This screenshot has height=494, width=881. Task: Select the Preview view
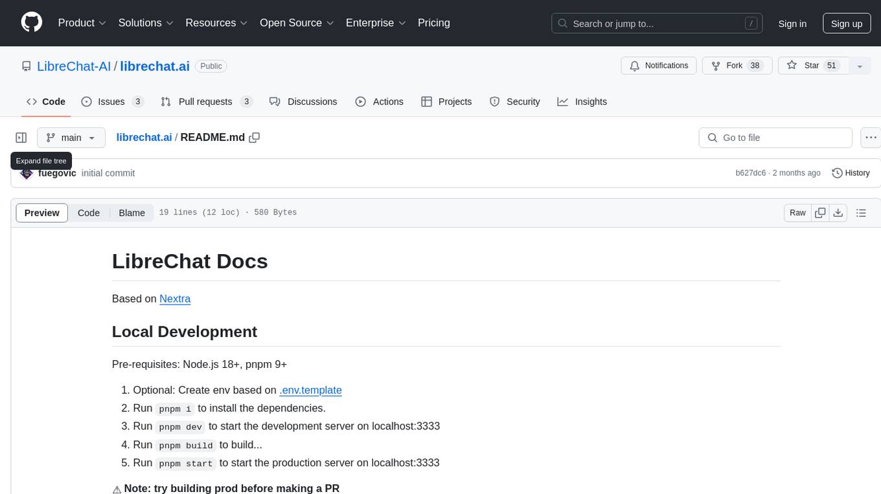[x=42, y=213]
